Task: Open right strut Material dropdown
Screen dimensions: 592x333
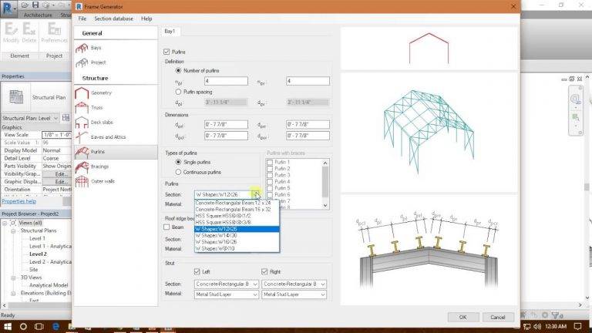Action: (294, 294)
